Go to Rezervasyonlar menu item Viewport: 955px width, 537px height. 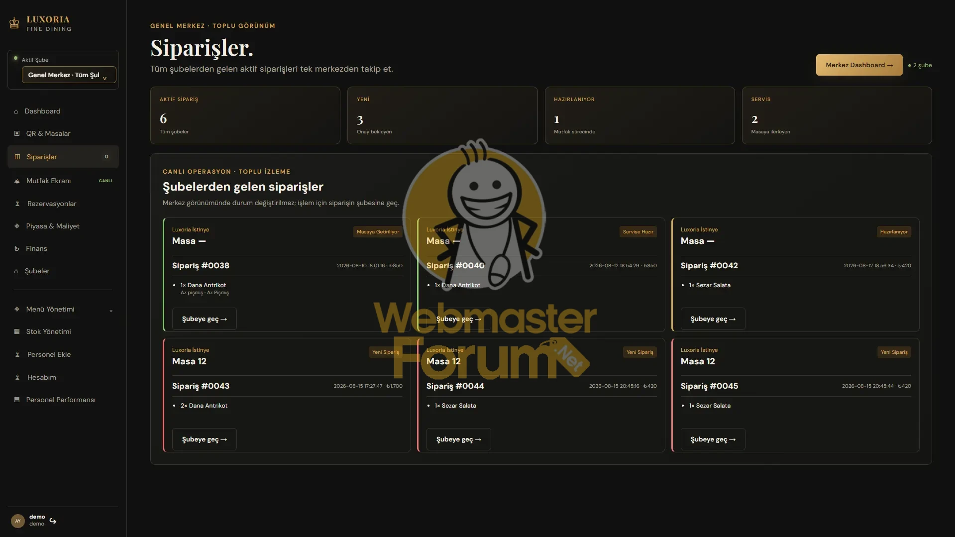coord(63,204)
